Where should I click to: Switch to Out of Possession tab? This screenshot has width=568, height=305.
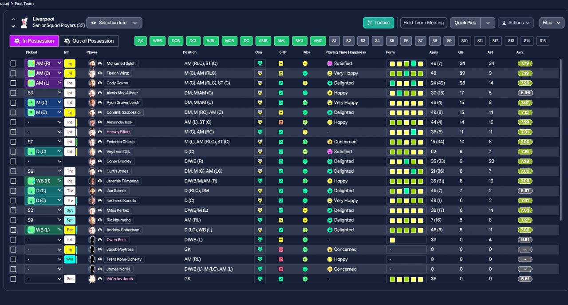point(89,41)
